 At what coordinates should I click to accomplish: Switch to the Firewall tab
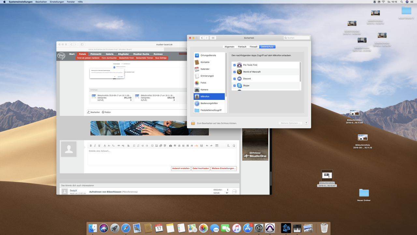pos(253,47)
